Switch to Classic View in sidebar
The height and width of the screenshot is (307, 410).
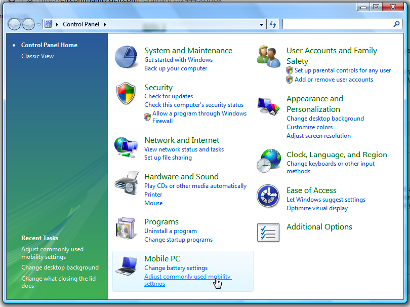(x=37, y=56)
